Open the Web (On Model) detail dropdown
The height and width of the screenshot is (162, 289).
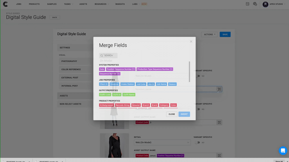point(162,142)
